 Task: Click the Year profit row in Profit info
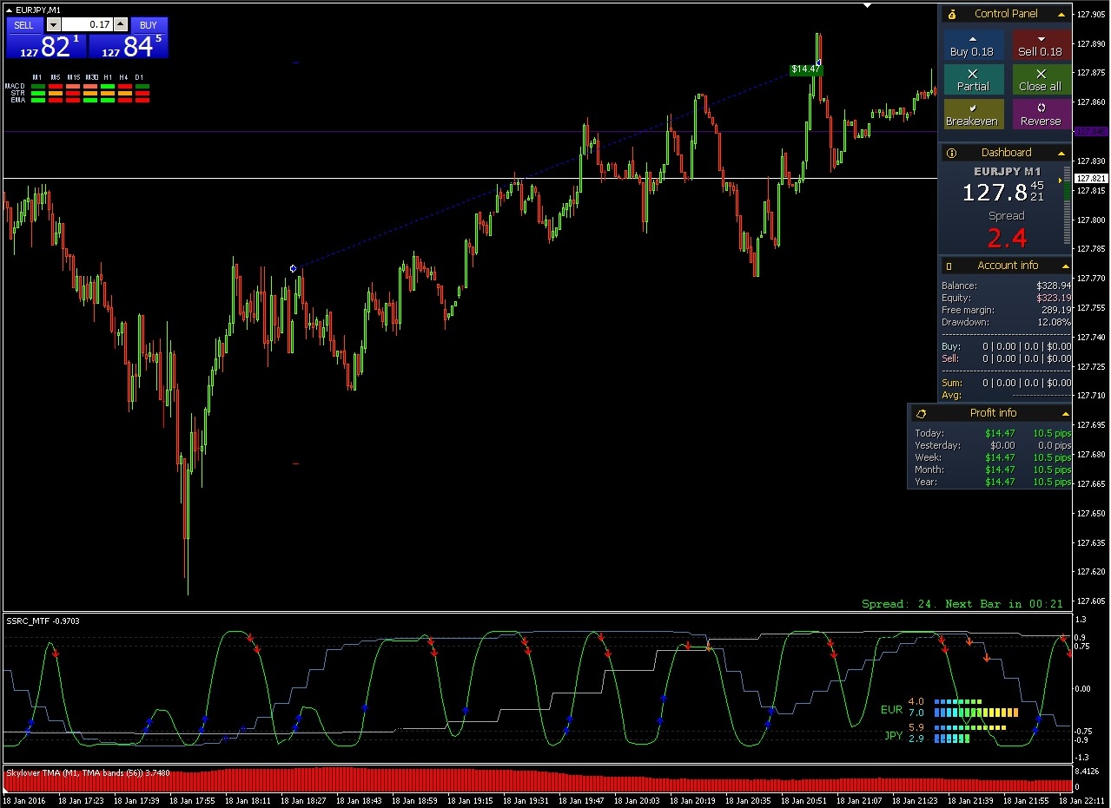click(992, 482)
